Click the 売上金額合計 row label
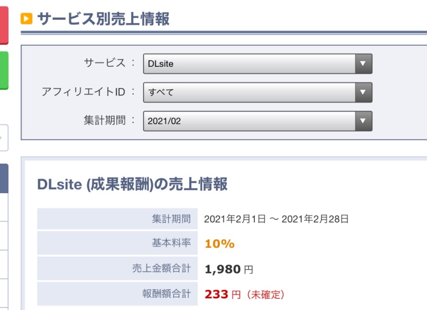The image size is (427, 310). pyautogui.click(x=162, y=268)
